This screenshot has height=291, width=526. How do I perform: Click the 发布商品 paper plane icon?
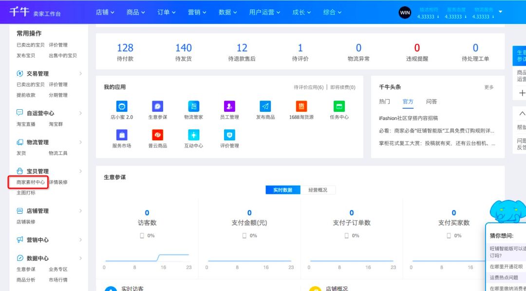coord(265,106)
